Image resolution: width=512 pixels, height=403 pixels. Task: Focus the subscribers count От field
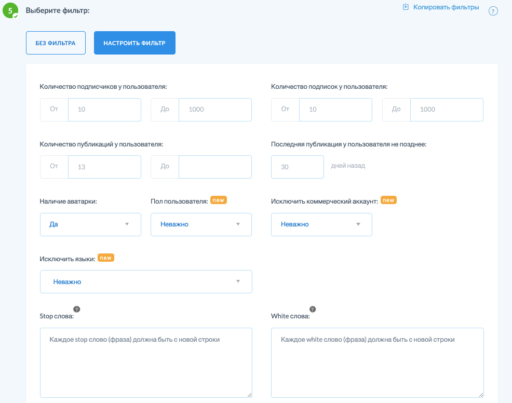[x=104, y=110]
